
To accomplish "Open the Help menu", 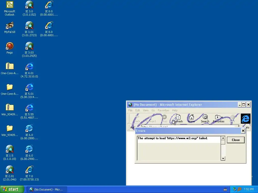I will (175, 110).
